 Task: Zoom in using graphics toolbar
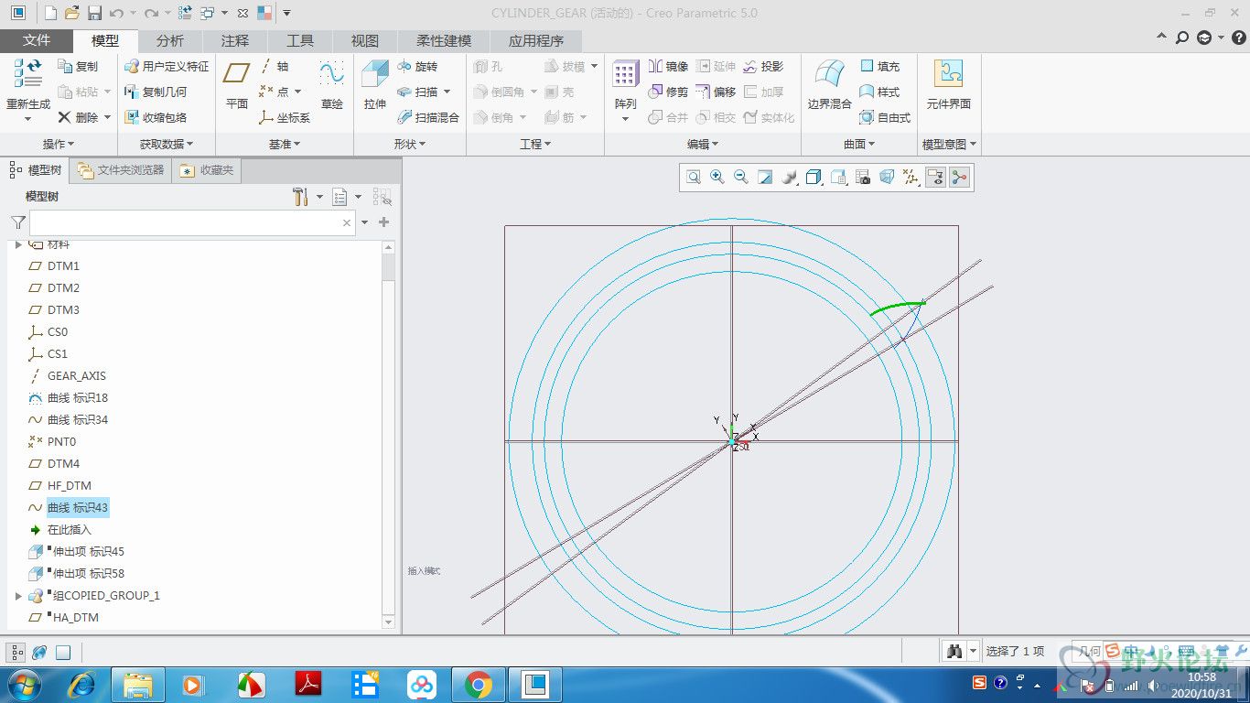(x=717, y=178)
